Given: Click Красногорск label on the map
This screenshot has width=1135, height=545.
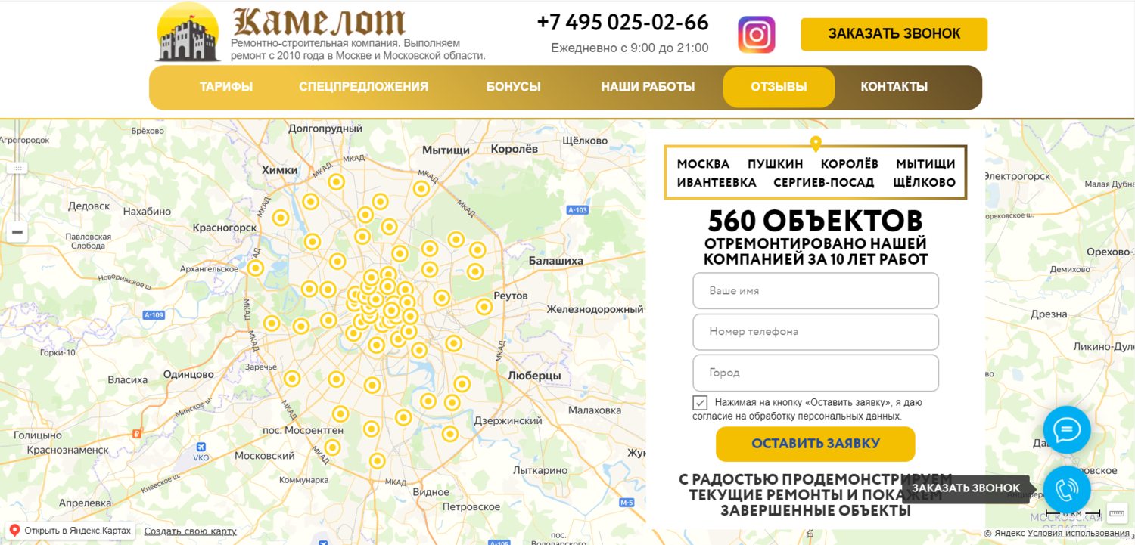Looking at the screenshot, I should 225,228.
